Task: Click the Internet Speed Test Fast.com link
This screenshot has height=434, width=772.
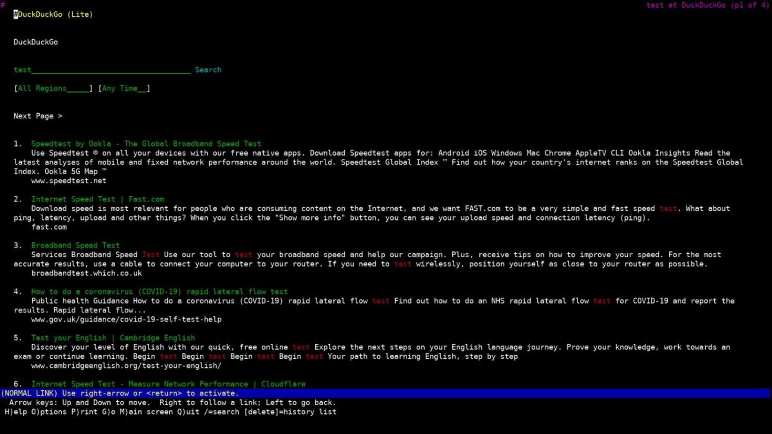Action: coord(98,199)
